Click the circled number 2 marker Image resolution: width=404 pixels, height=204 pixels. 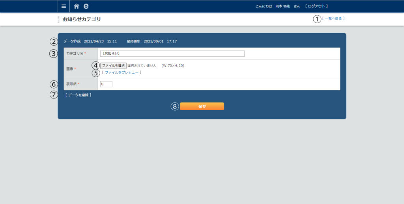click(x=54, y=41)
